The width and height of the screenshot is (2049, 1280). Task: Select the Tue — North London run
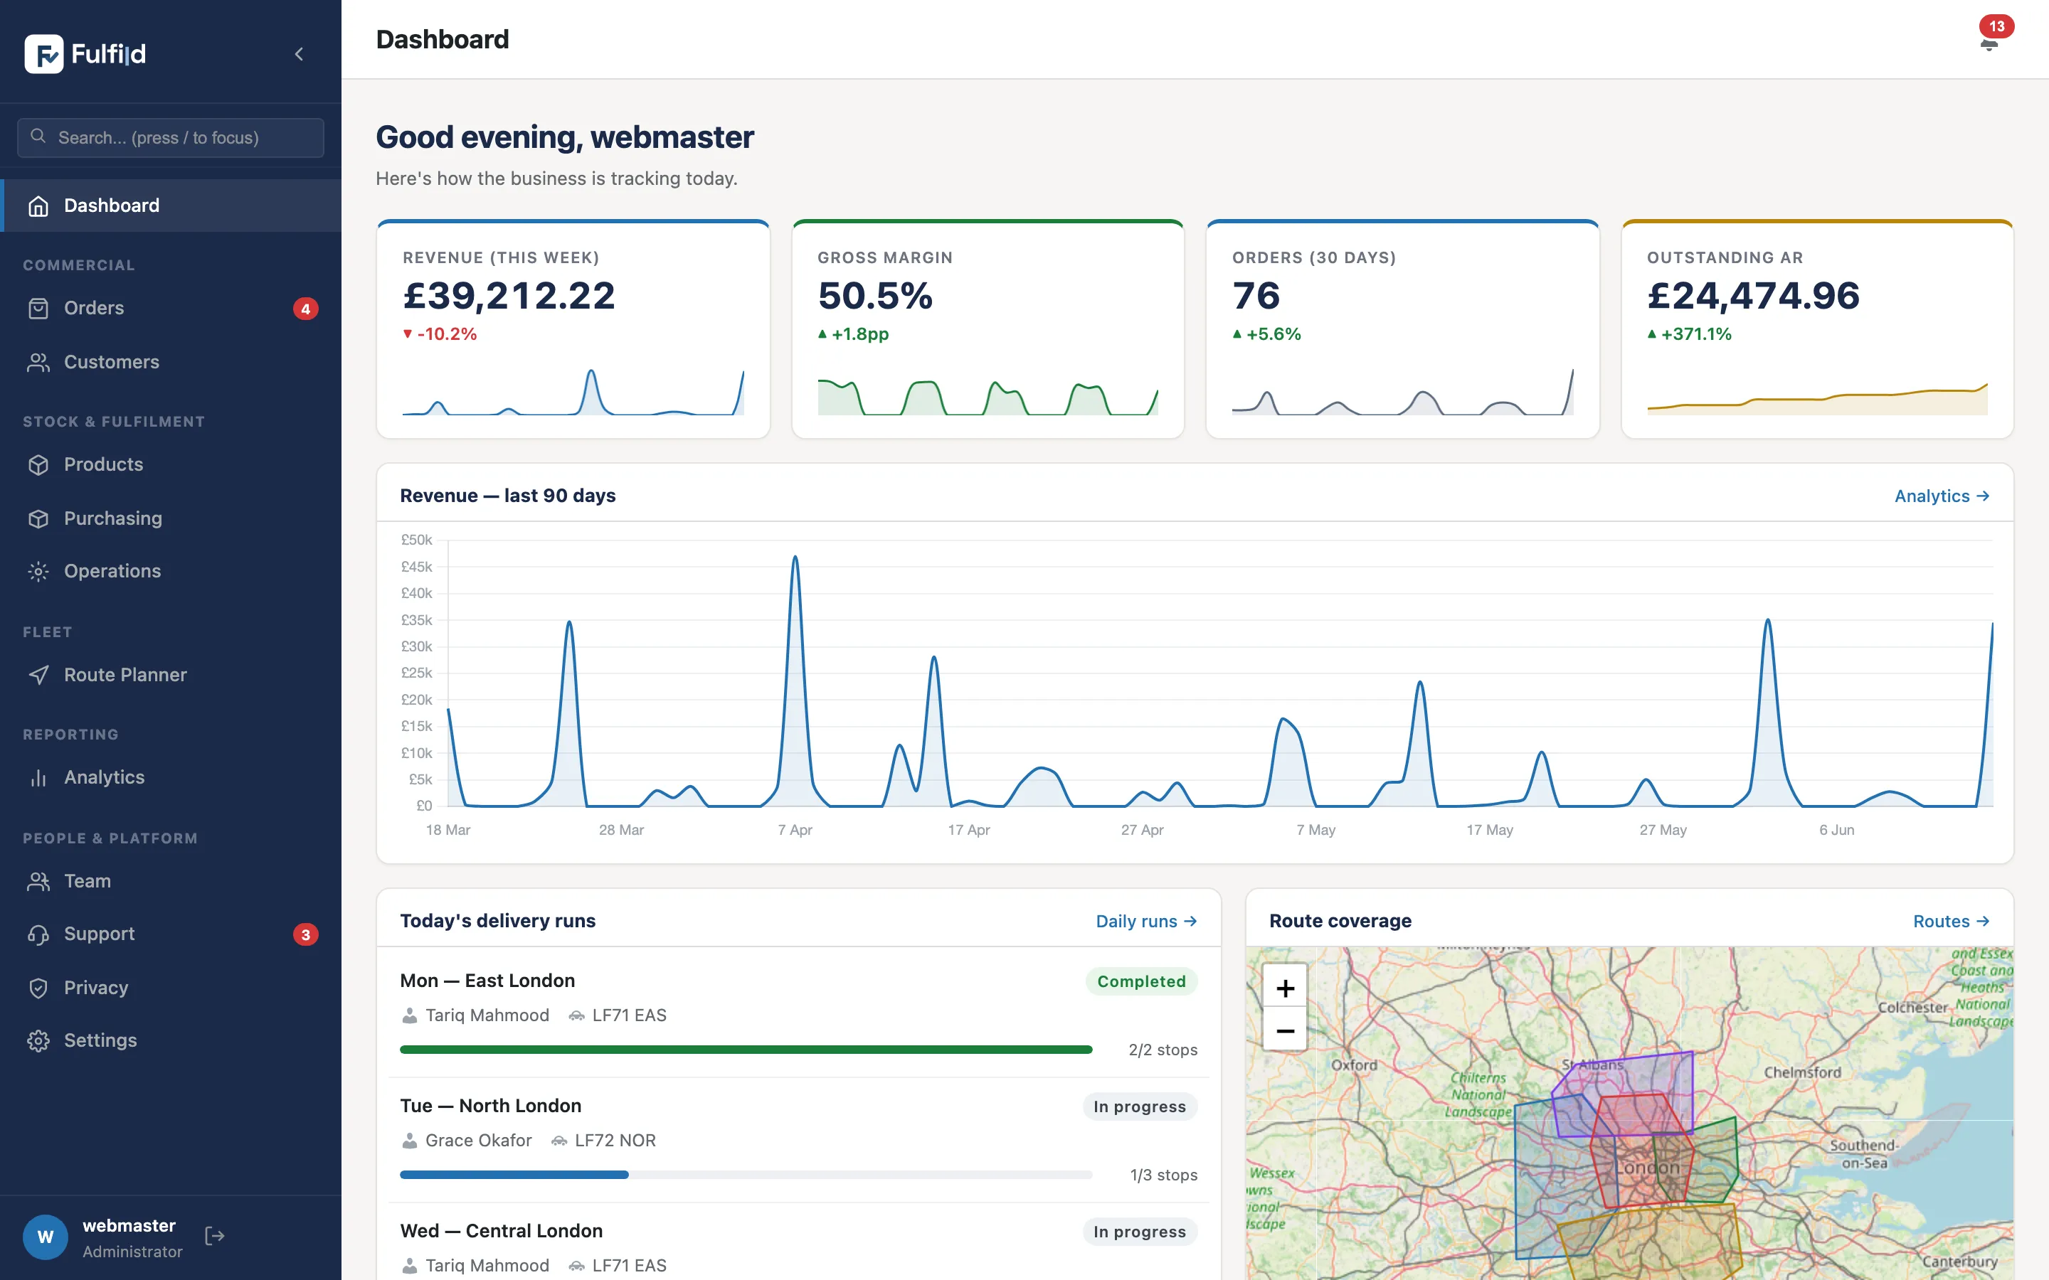coord(798,1139)
